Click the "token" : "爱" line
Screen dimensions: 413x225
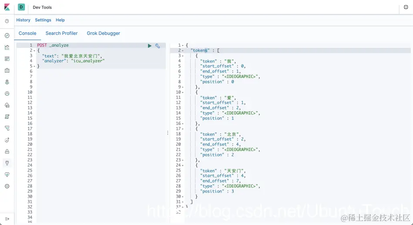point(218,98)
